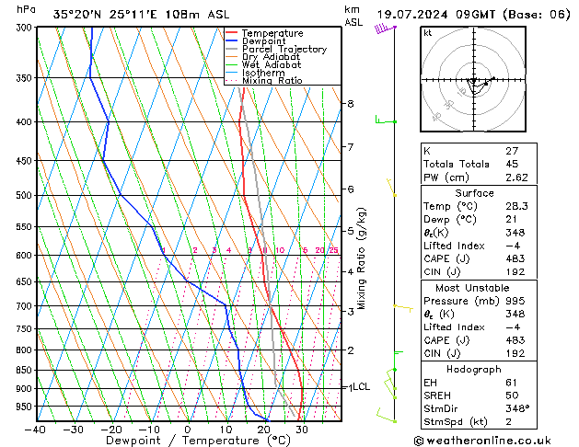Click the Surface section CAPE (J) row
579x447 pixels.
pyautogui.click(x=479, y=258)
